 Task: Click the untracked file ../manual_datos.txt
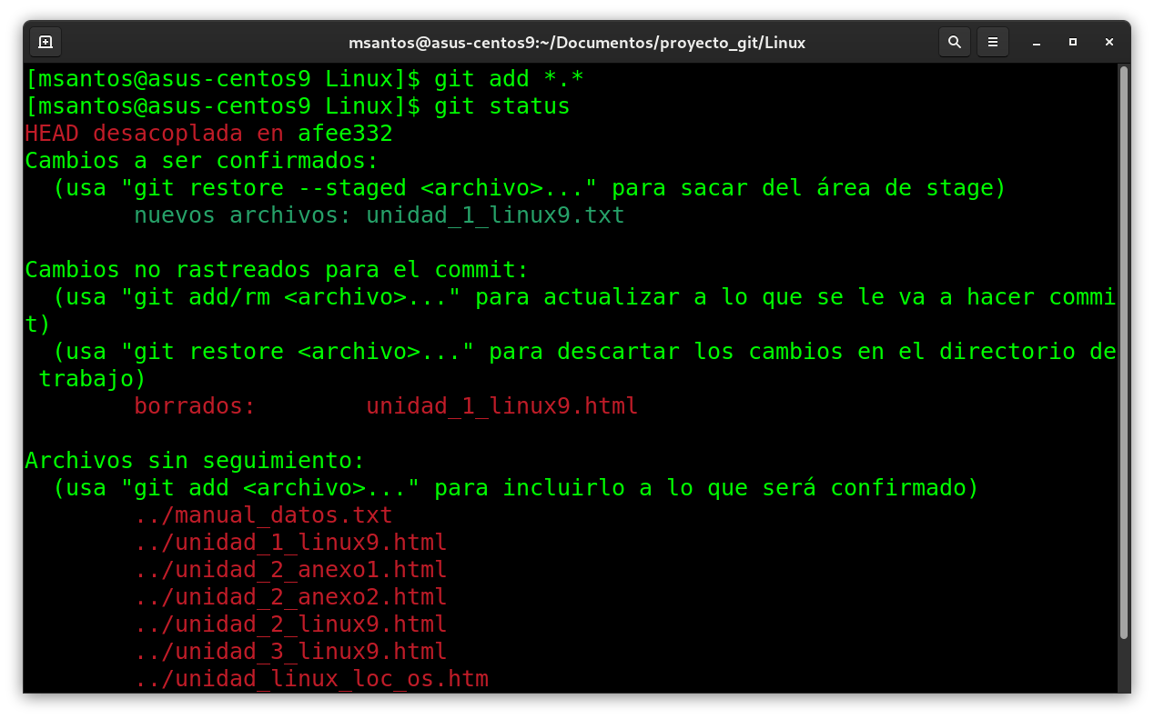click(x=264, y=515)
